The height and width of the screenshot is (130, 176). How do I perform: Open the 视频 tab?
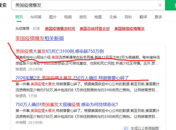(x=68, y=17)
